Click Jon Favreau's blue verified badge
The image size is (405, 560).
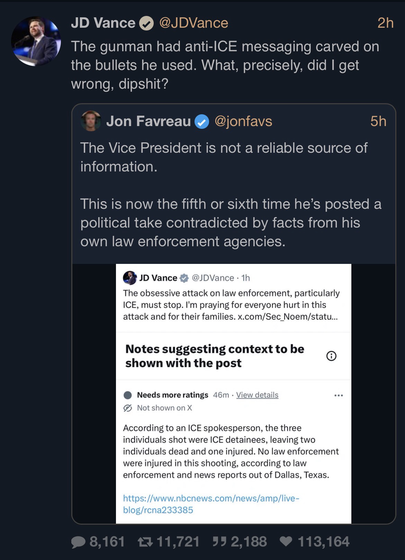(202, 122)
